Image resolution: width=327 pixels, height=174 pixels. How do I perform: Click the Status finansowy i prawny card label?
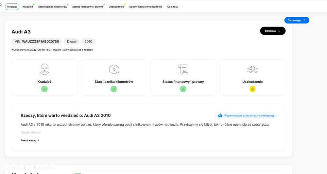(x=183, y=81)
